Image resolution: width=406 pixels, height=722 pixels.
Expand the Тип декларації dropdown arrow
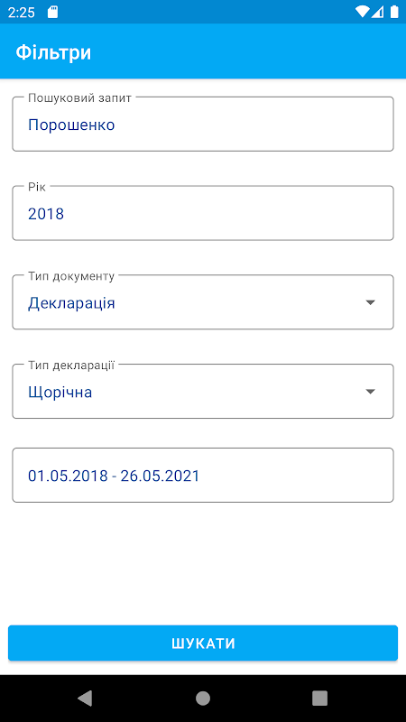[x=370, y=392]
